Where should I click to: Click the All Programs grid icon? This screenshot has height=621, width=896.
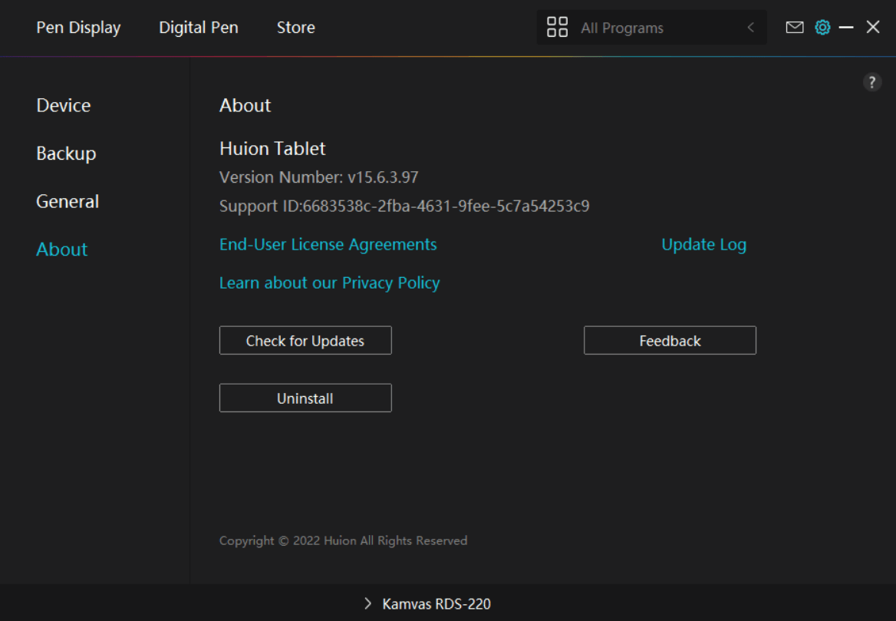(x=557, y=27)
